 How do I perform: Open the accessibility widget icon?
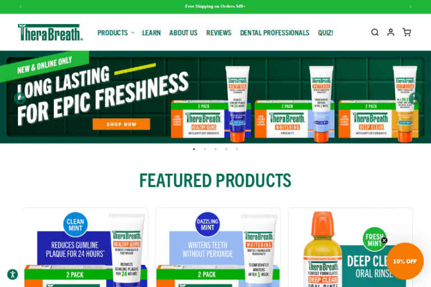(x=12, y=274)
